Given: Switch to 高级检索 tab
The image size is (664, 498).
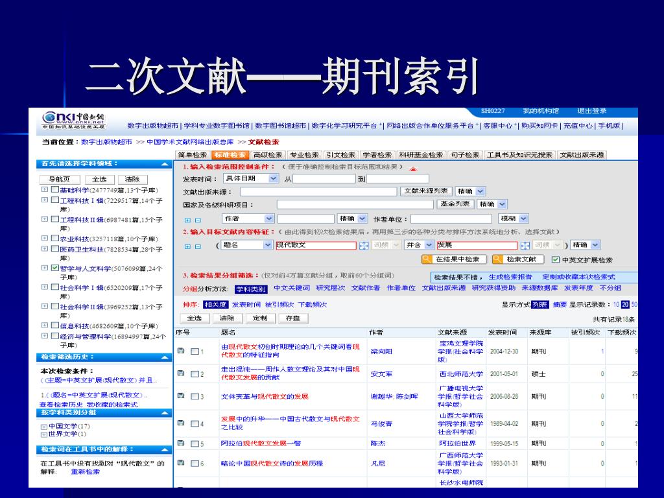Looking at the screenshot, I should [268, 155].
